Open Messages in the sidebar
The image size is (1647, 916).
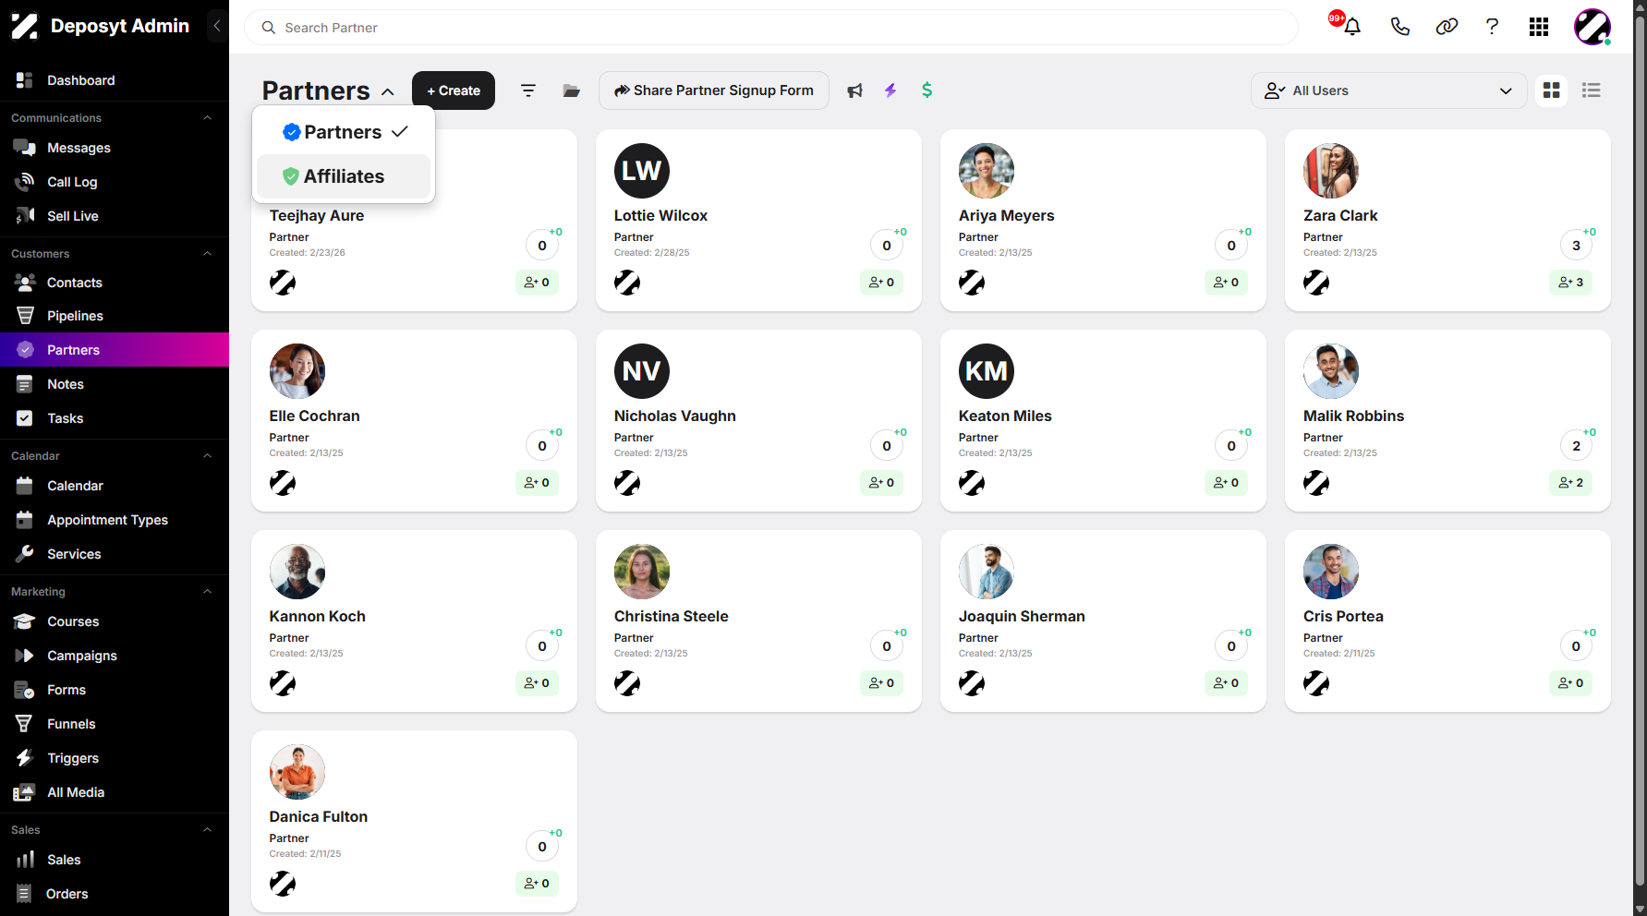[x=115, y=148]
